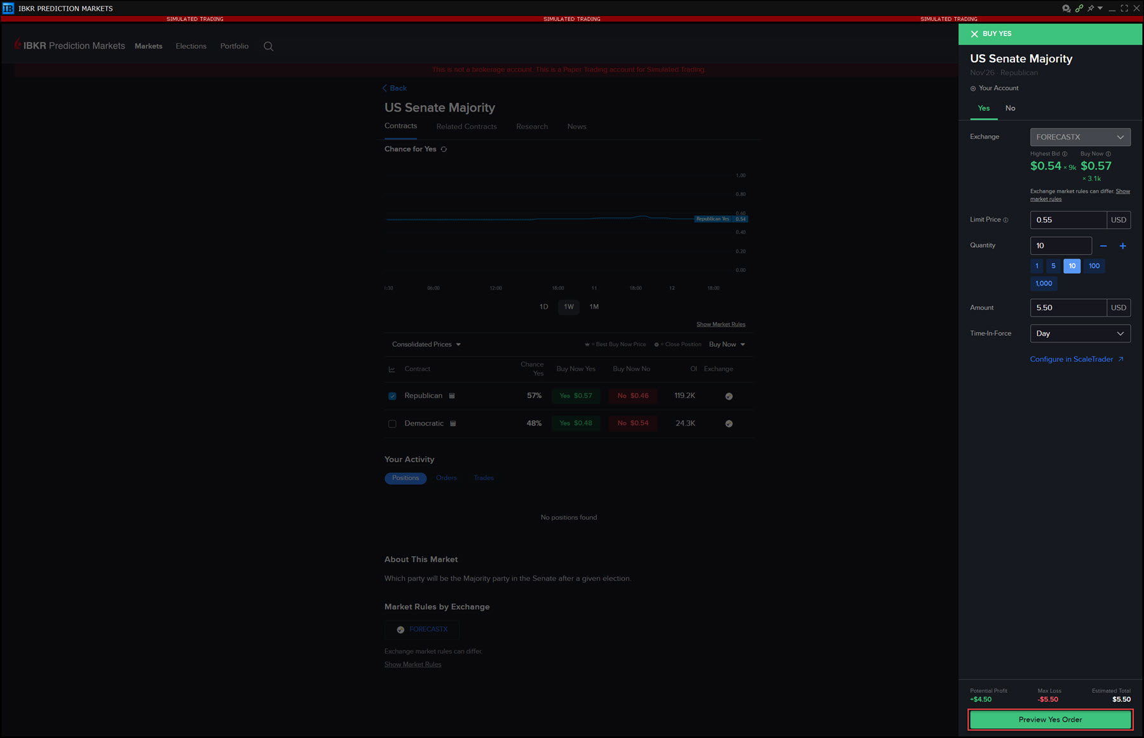Open the FORECASTX Exchange dropdown

1080,137
